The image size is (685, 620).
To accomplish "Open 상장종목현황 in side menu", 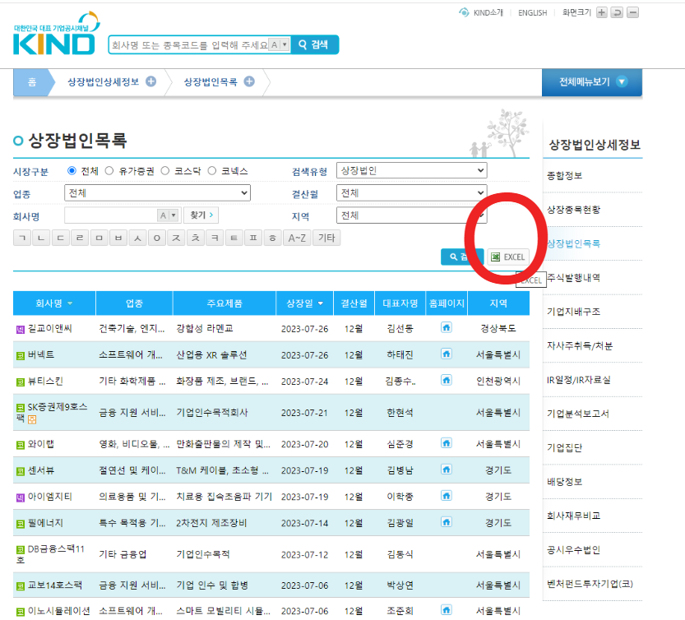I will [x=574, y=210].
